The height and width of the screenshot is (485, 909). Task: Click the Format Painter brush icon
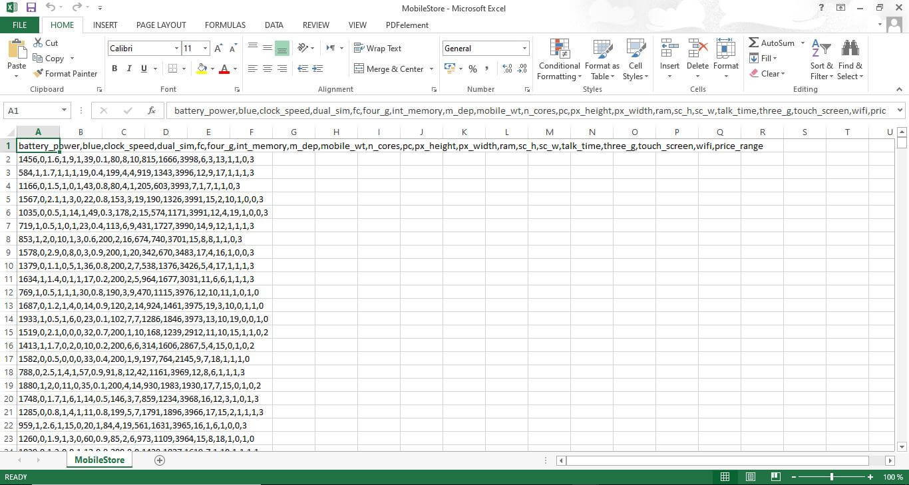click(38, 74)
